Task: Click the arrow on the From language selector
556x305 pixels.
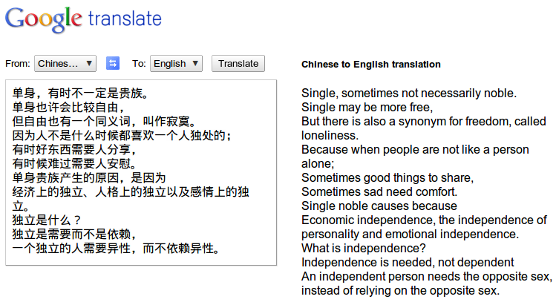Action: pyautogui.click(x=89, y=64)
